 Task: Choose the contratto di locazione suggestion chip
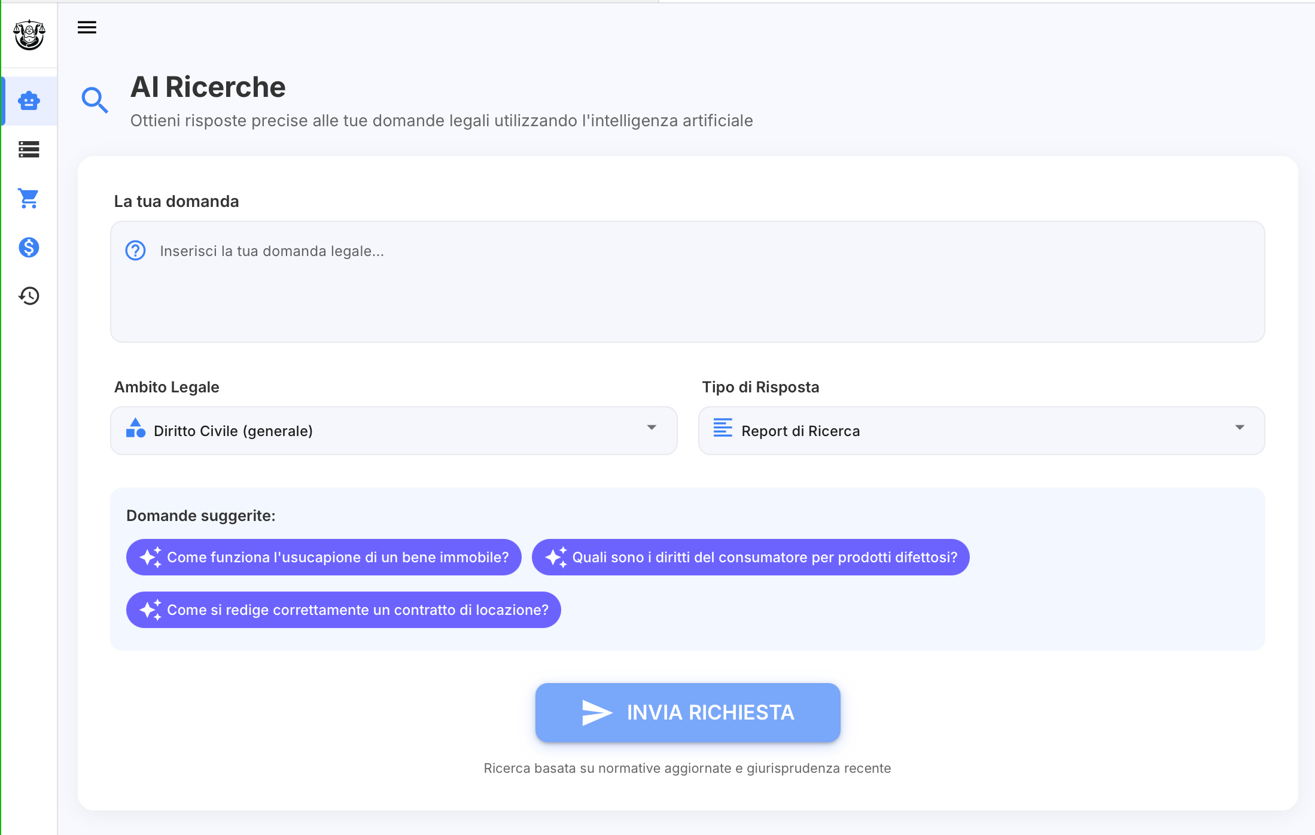[x=343, y=610]
